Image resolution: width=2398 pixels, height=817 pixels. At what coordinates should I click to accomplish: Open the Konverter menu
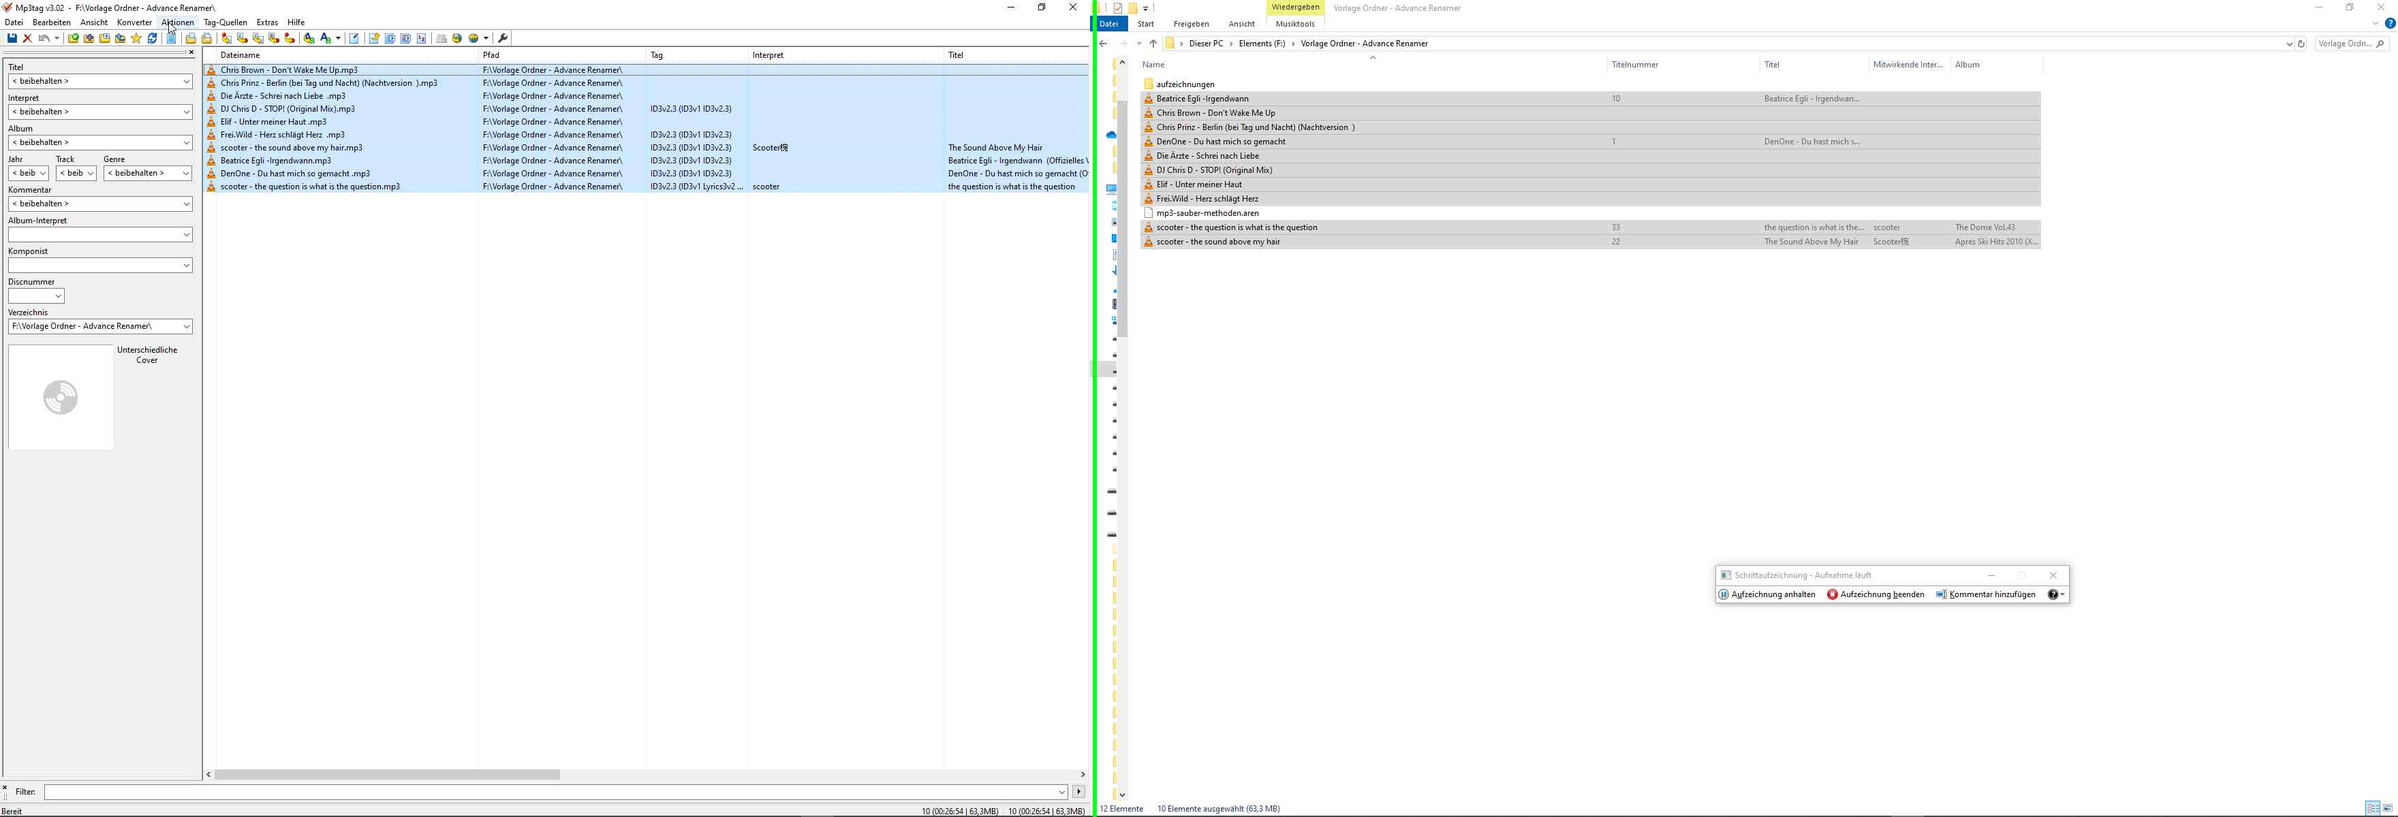point(134,22)
